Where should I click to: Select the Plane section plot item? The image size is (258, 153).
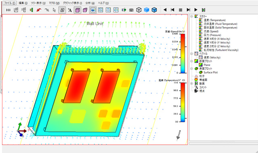pyautogui.click(x=207, y=65)
